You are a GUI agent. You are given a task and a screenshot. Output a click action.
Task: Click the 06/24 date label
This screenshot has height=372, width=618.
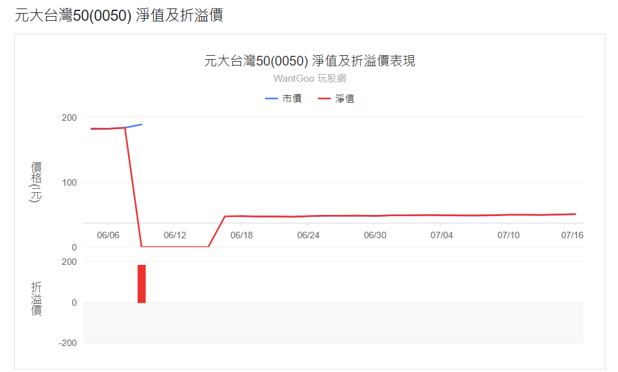[x=308, y=235]
